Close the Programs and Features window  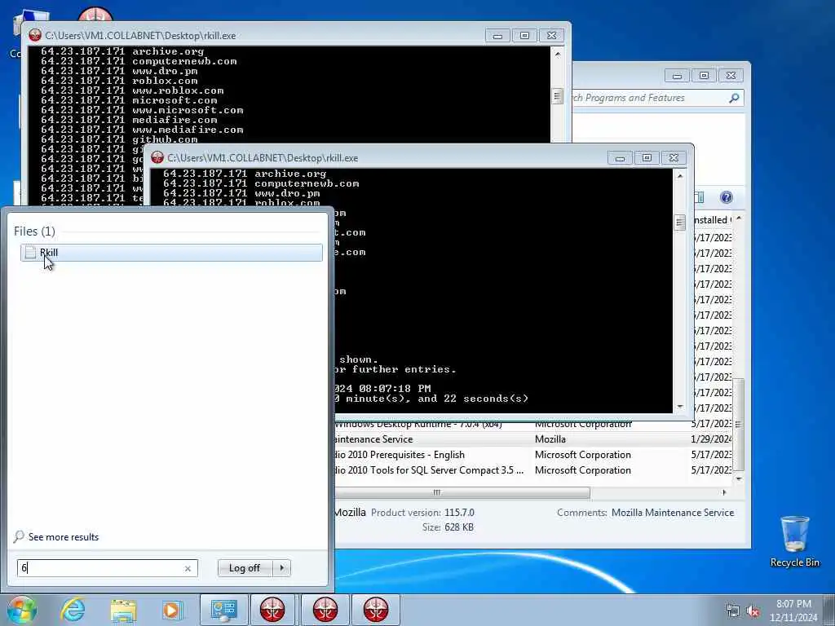pos(731,76)
